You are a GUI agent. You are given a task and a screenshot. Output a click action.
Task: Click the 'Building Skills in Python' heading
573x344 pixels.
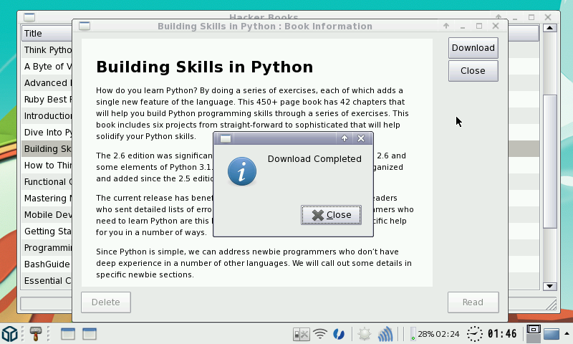pyautogui.click(x=204, y=67)
